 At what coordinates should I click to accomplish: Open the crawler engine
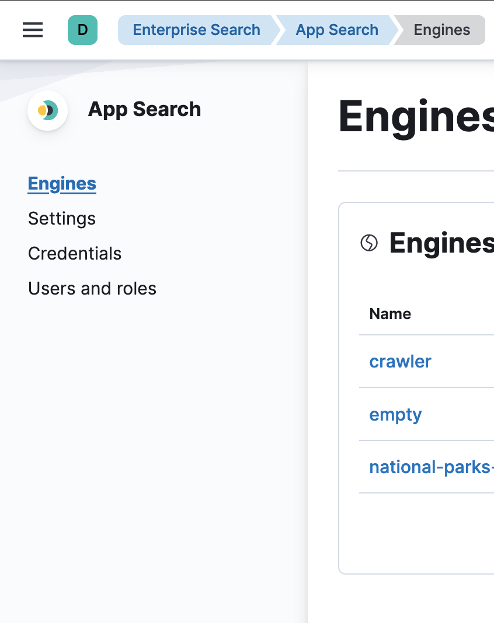click(x=400, y=362)
